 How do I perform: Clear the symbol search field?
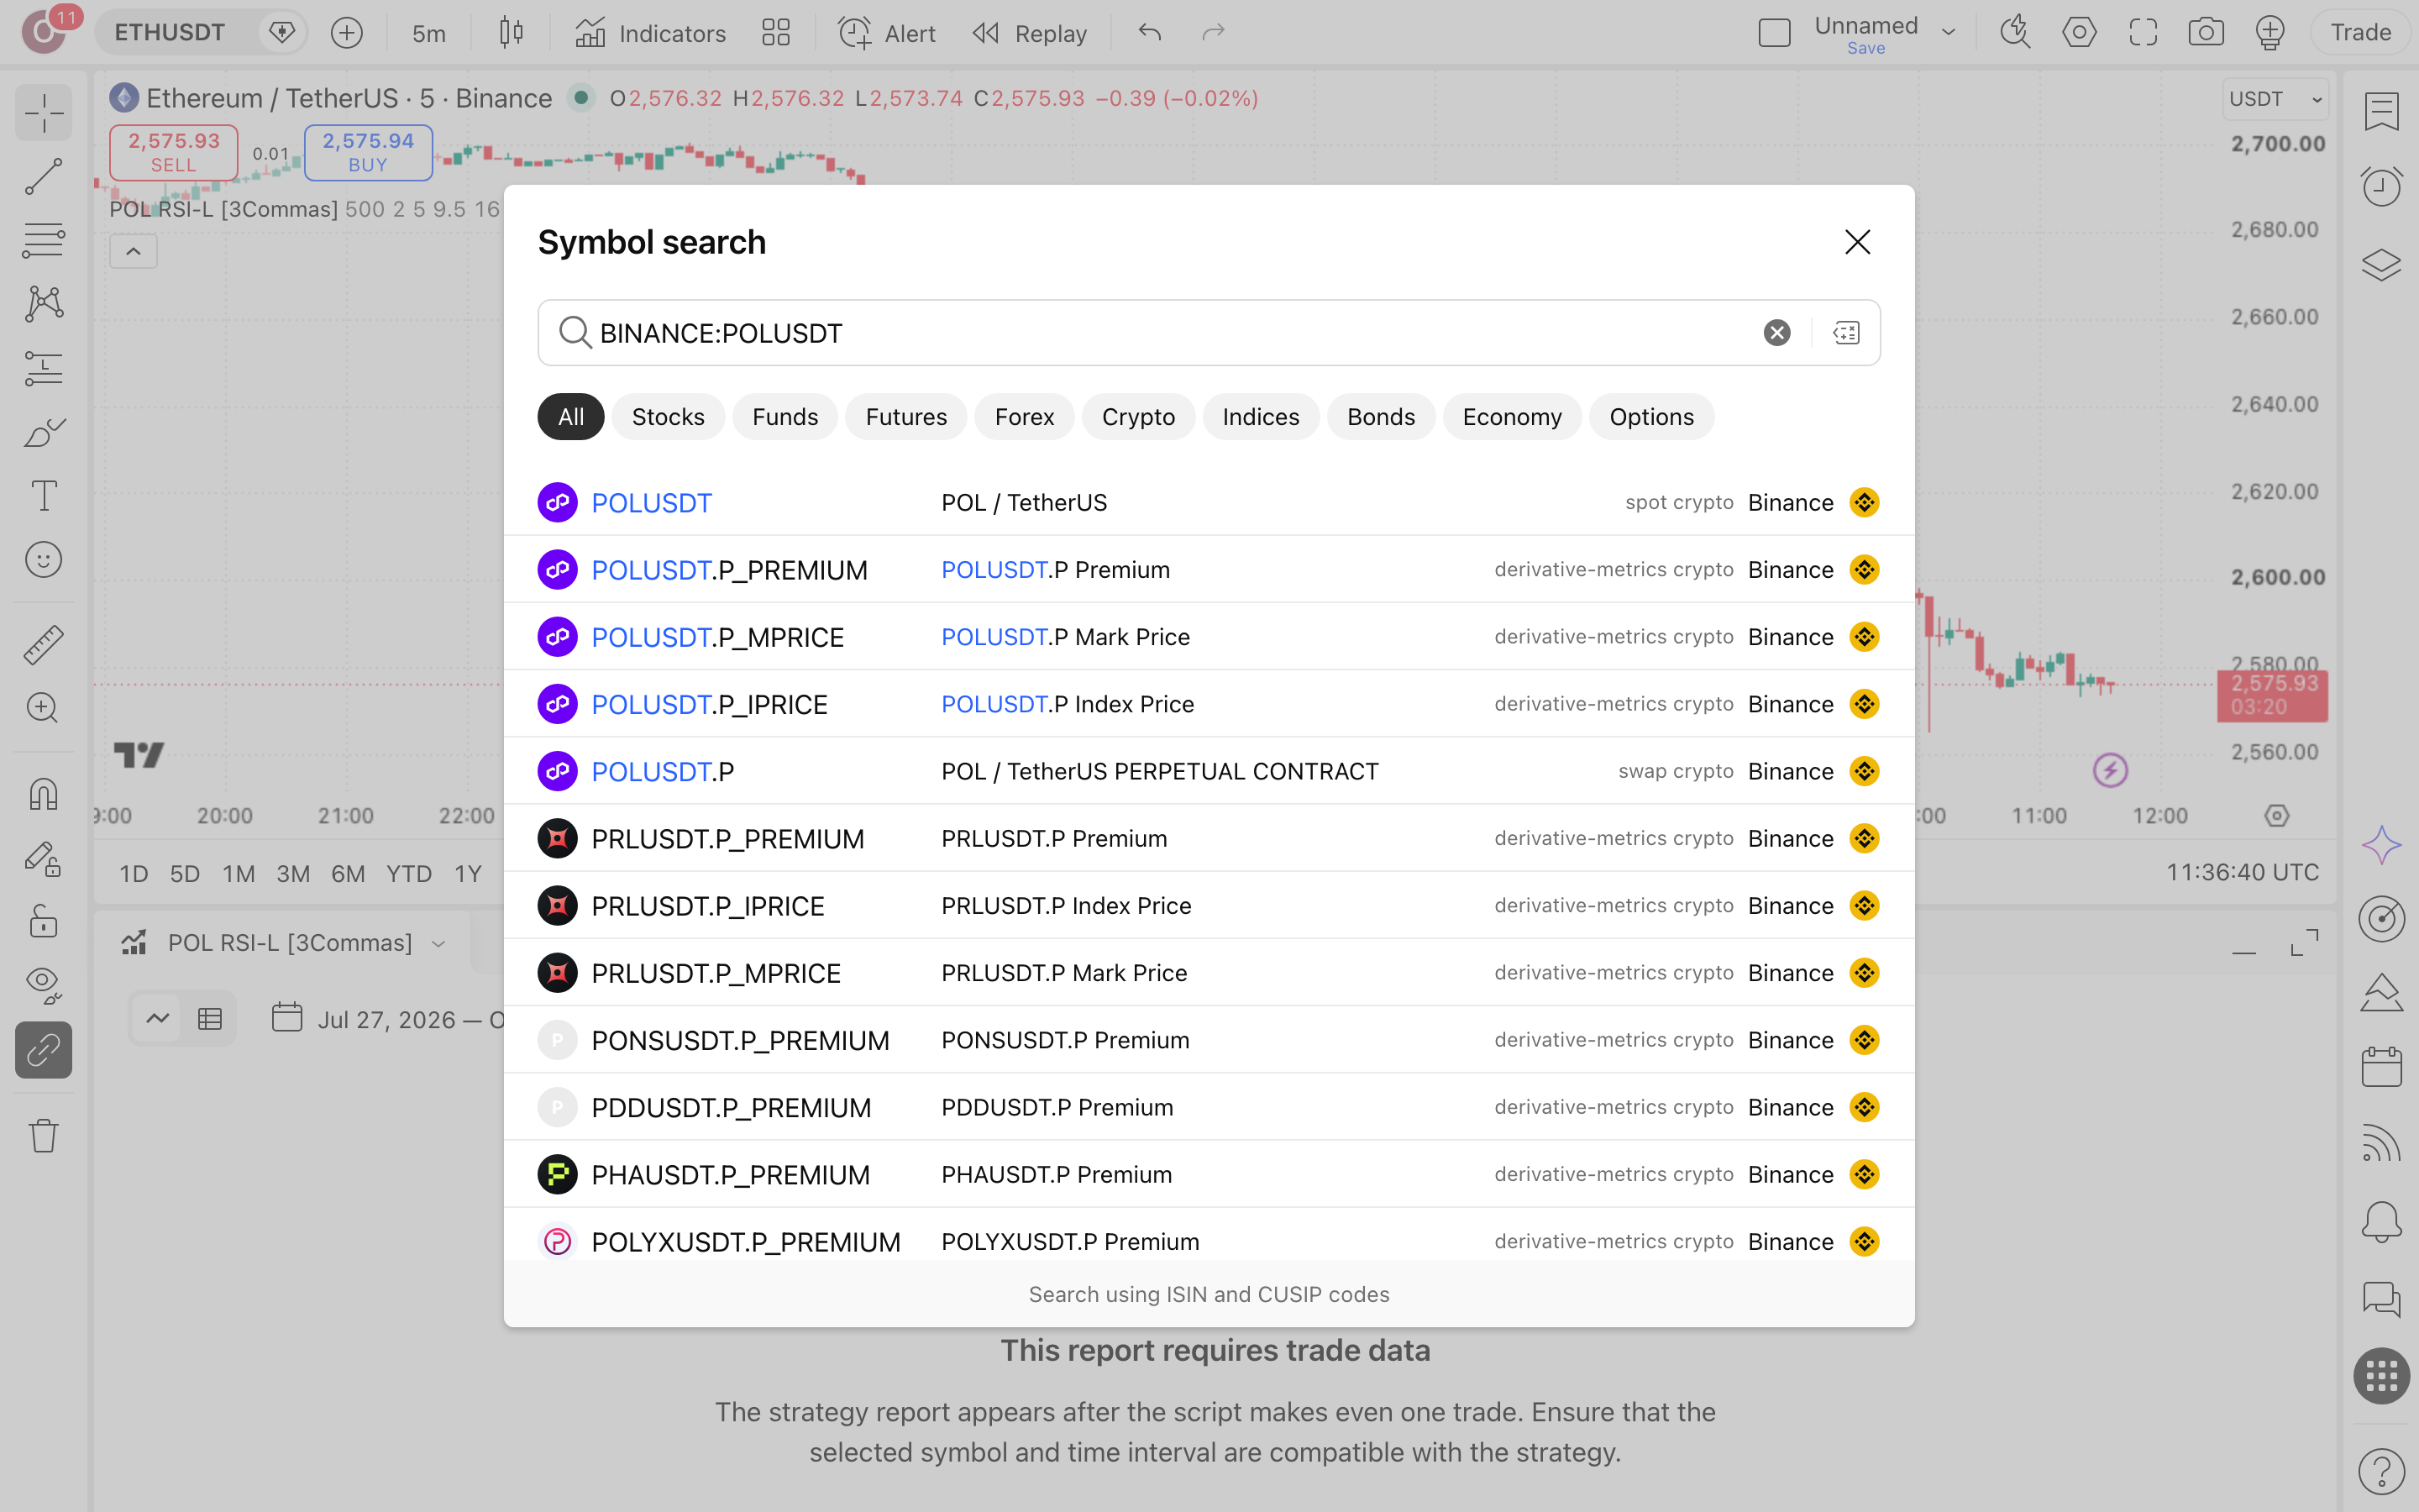[1776, 333]
